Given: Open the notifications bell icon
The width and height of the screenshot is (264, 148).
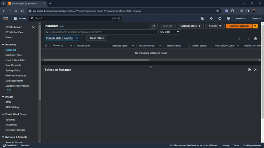Looking at the screenshot, I should 211,18.
